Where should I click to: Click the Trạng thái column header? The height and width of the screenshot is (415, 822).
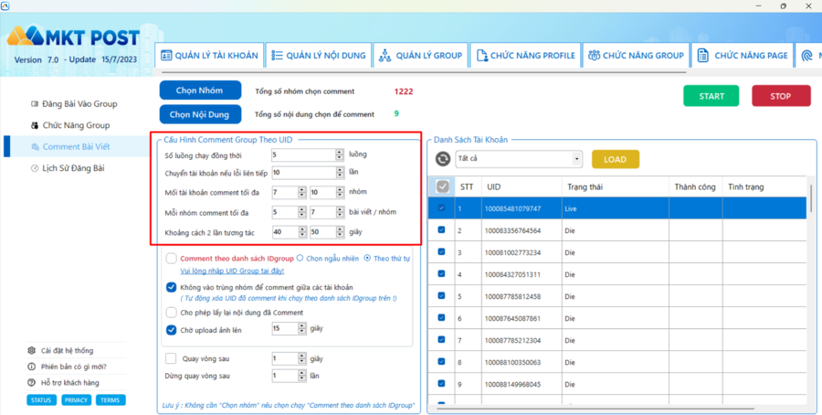[615, 186]
